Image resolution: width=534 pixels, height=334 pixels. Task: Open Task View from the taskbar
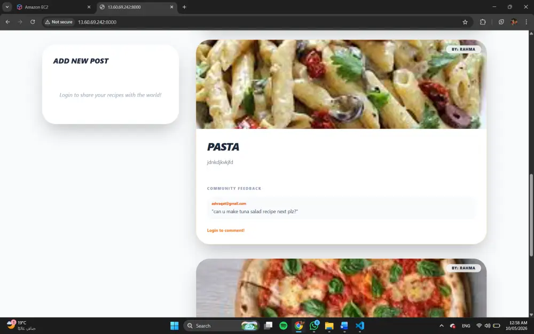pyautogui.click(x=269, y=326)
